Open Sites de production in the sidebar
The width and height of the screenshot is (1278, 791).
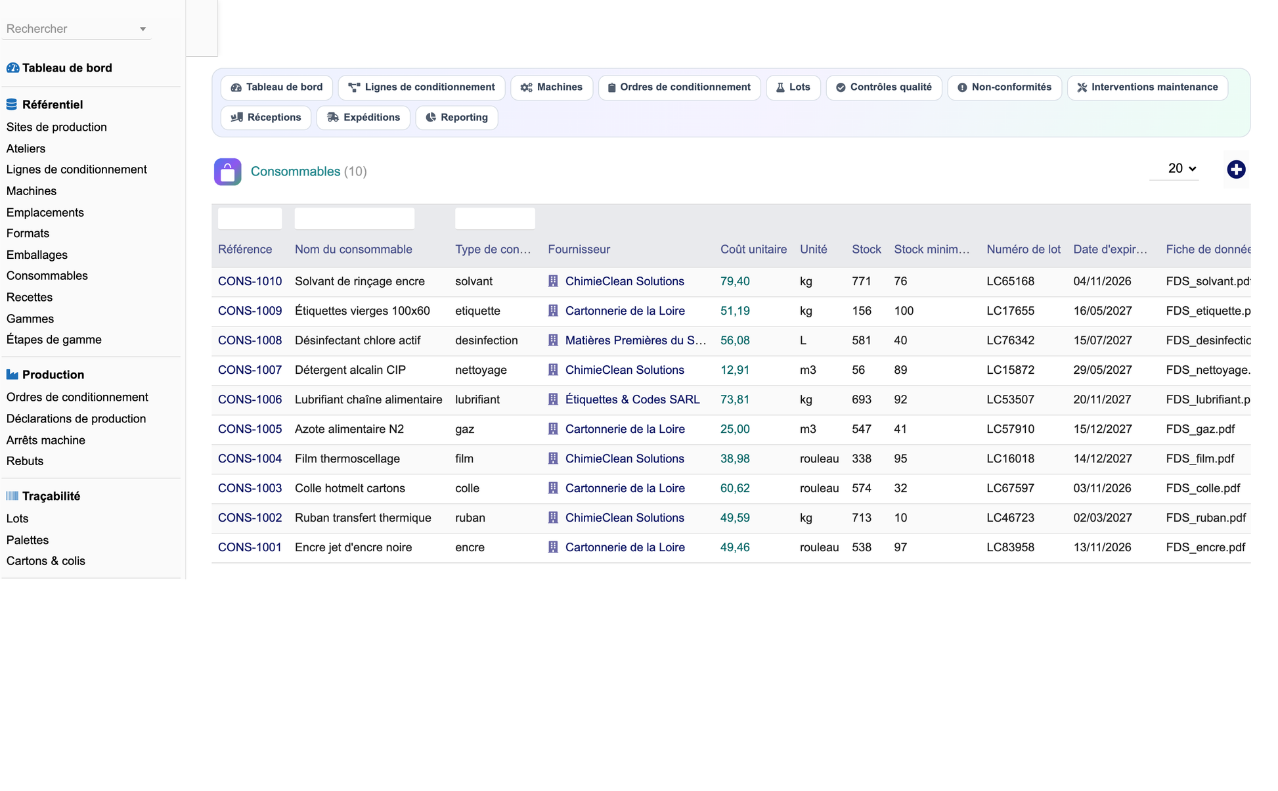click(x=56, y=127)
